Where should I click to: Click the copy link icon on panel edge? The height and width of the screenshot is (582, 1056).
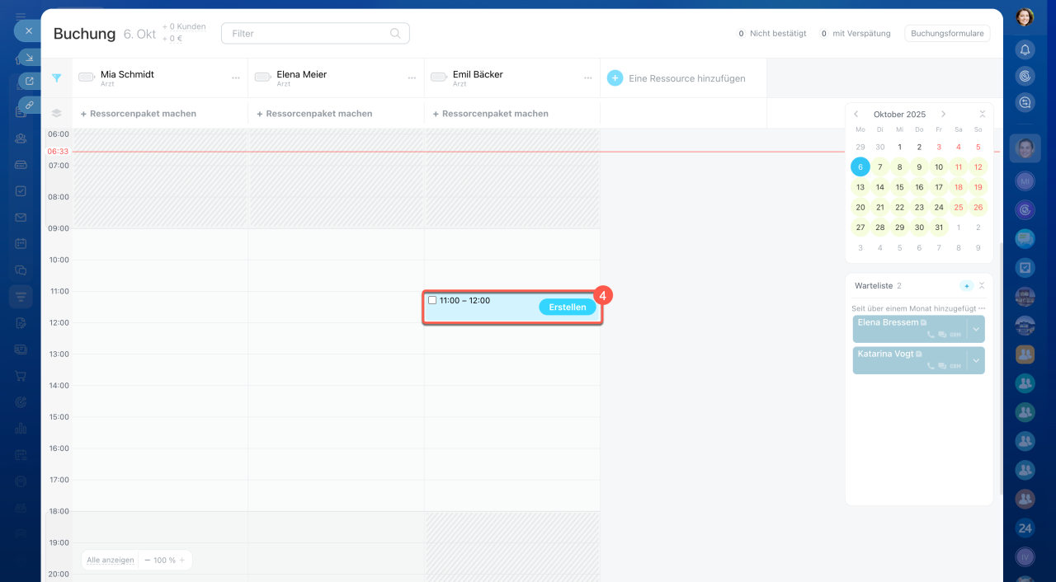(x=30, y=105)
